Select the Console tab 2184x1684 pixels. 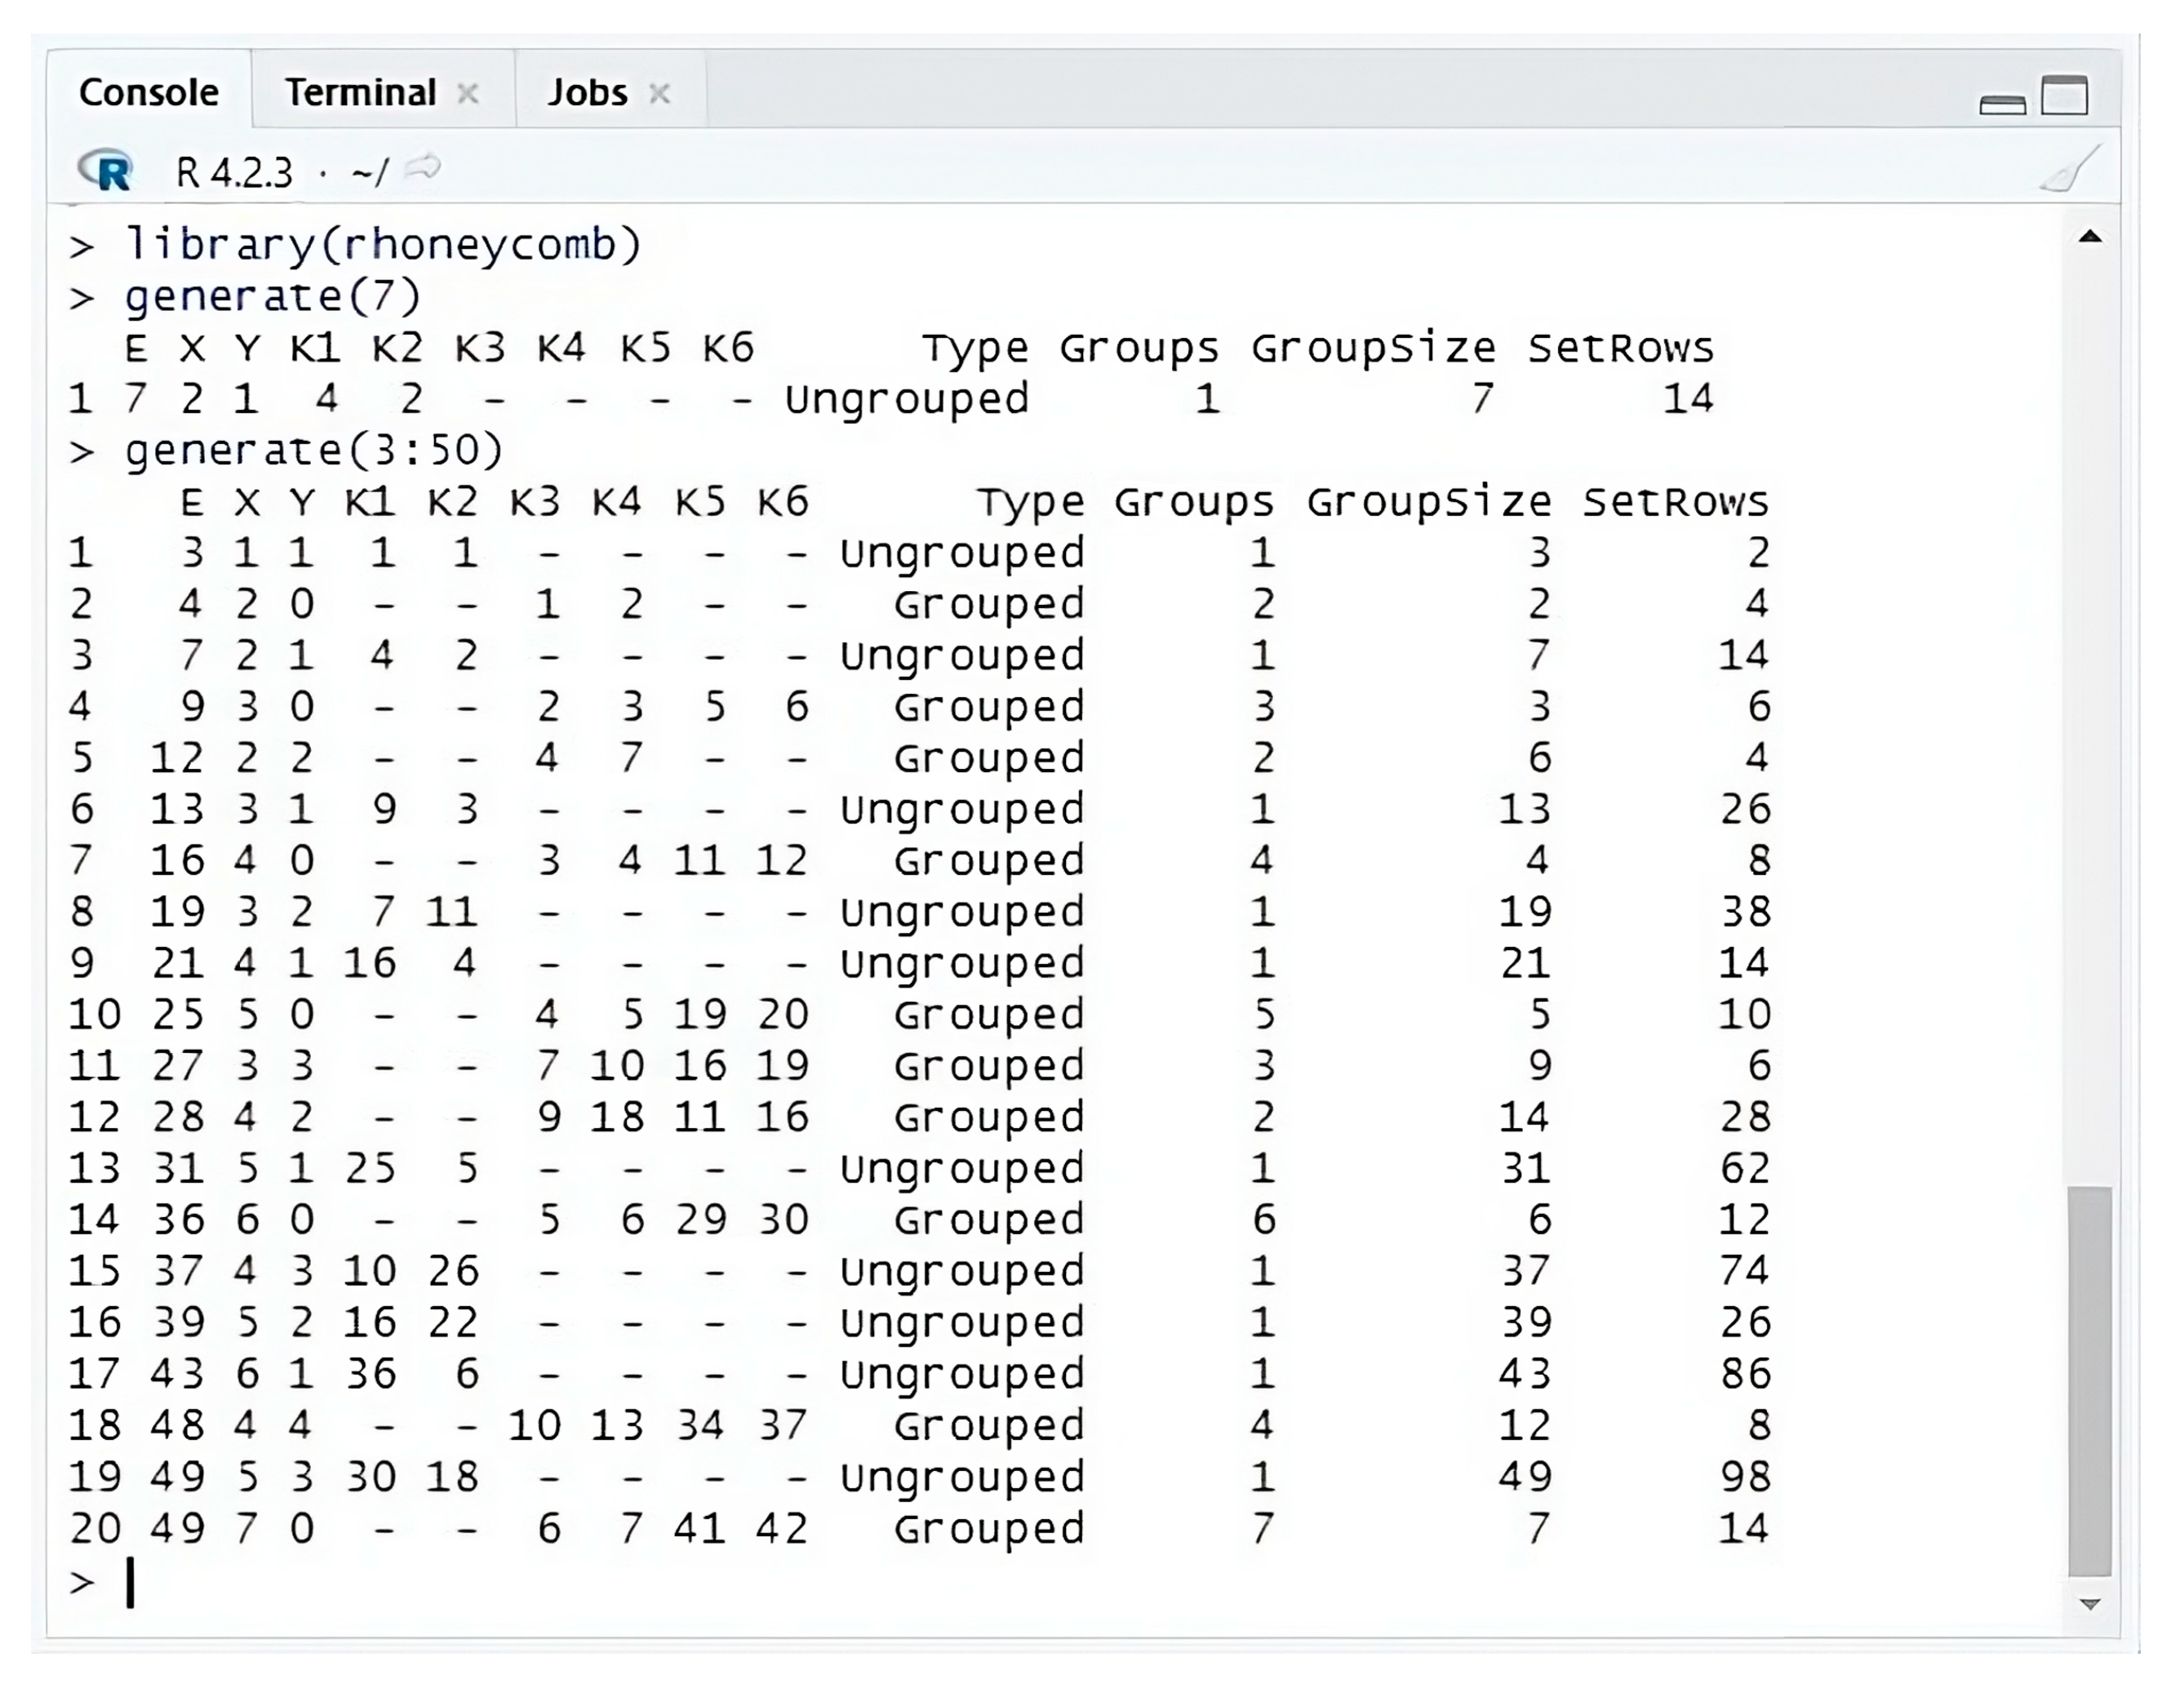pyautogui.click(x=150, y=91)
